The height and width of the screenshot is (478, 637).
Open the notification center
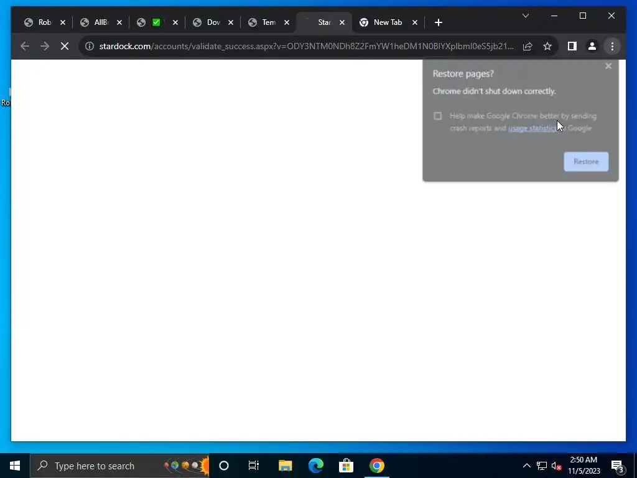(618, 466)
